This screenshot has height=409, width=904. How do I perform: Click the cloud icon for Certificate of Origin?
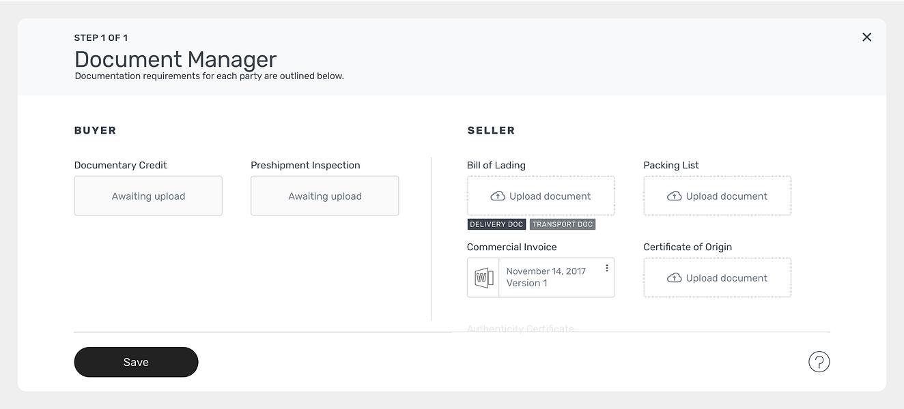tap(674, 278)
